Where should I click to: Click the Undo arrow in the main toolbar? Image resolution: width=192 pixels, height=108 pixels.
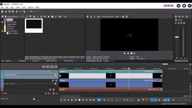click(x=31, y=11)
